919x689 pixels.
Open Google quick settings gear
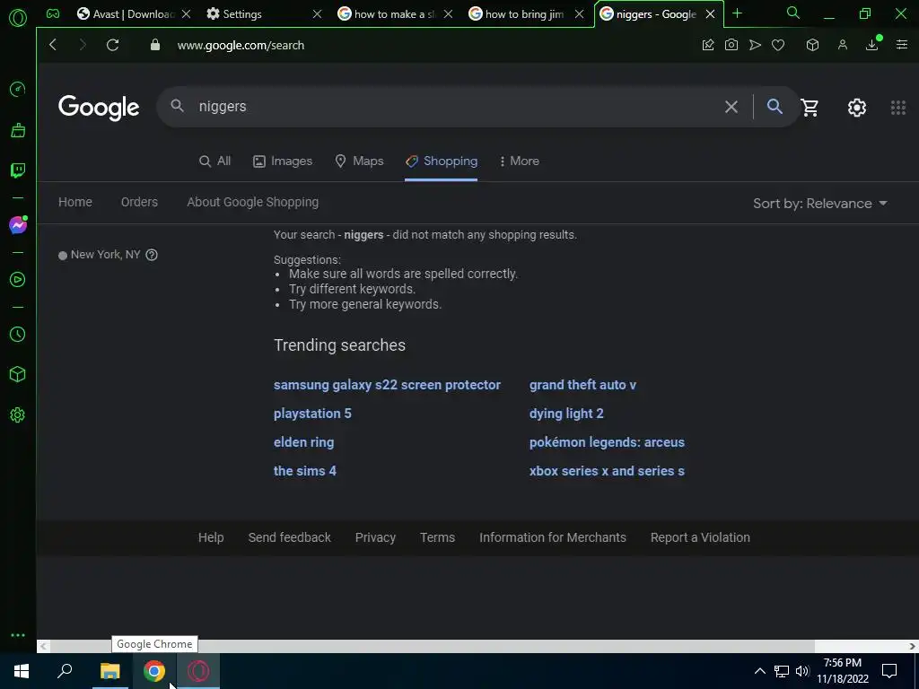point(857,108)
